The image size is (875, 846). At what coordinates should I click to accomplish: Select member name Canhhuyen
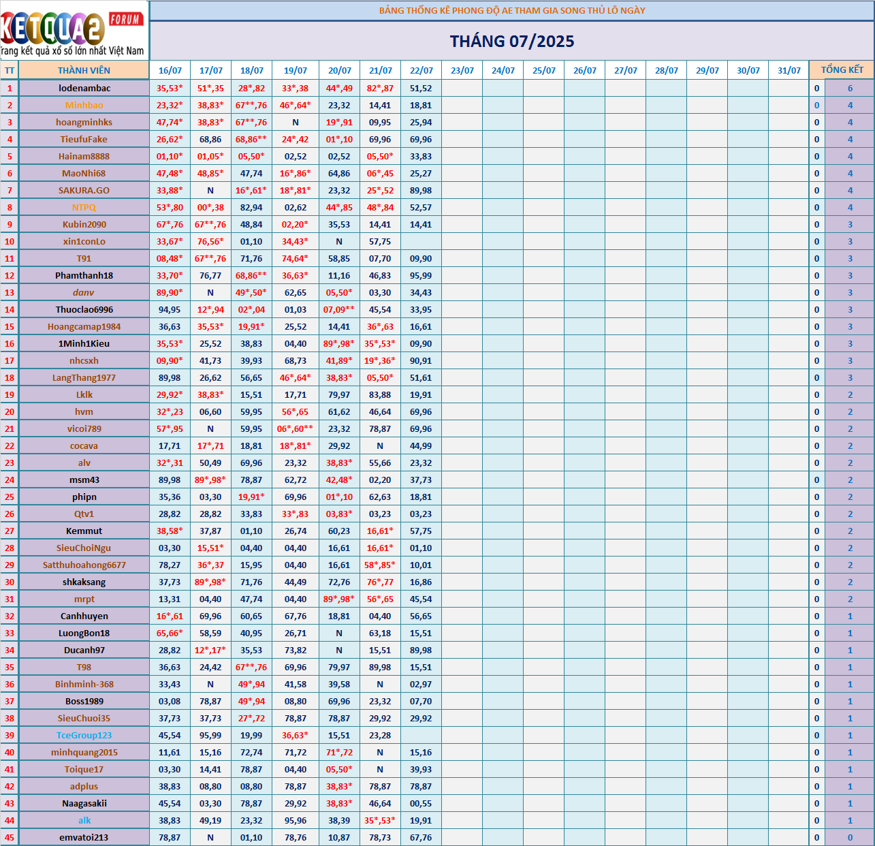coord(84,616)
